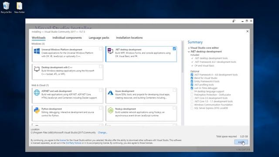
Task: Select the Universal Windows Platform development card
Action: point(68,54)
